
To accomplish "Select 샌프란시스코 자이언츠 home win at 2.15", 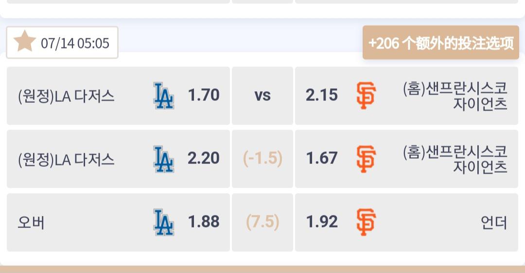I will [406, 96].
